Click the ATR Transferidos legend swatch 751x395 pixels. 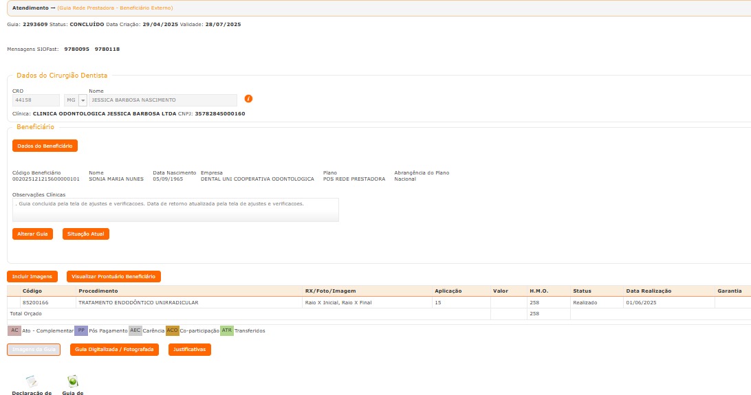(x=226, y=330)
